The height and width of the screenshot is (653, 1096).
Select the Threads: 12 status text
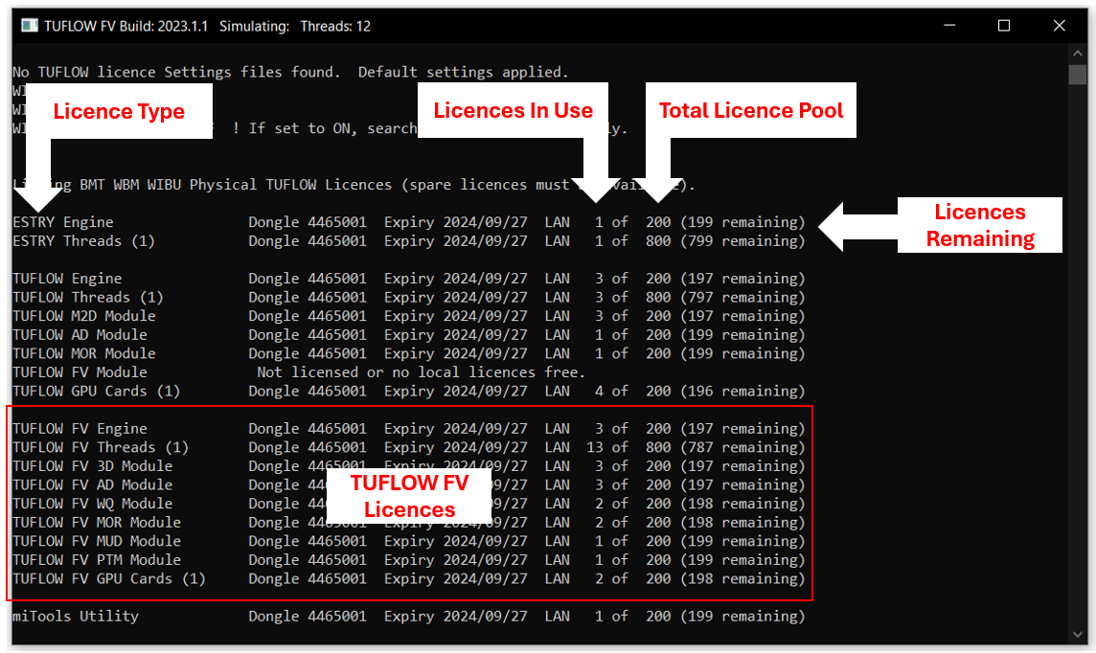click(335, 26)
